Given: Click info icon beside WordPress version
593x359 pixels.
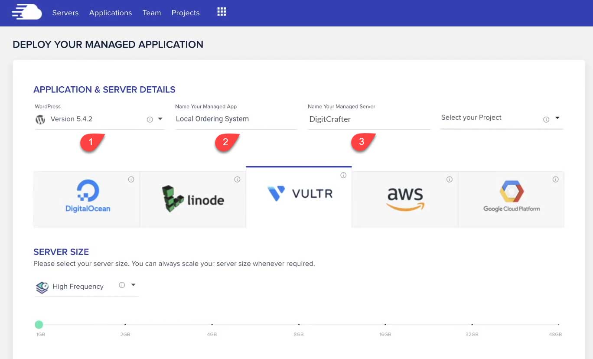Looking at the screenshot, I should pos(150,120).
